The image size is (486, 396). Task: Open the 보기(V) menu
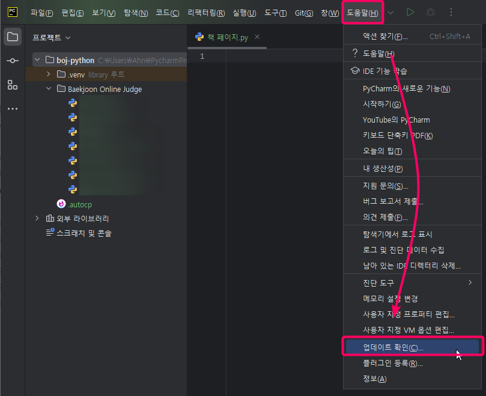click(104, 13)
